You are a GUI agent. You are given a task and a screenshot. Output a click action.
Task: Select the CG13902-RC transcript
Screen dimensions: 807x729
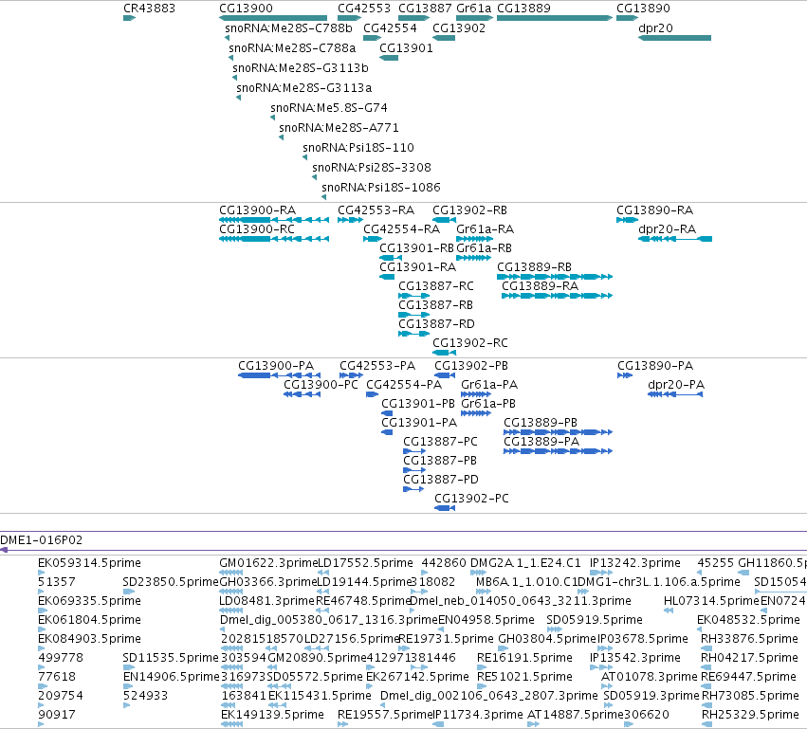(x=444, y=354)
